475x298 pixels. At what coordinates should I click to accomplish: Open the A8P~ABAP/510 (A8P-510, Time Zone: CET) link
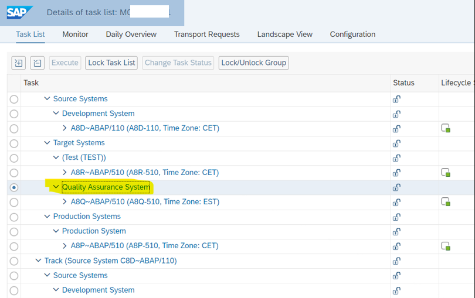tap(144, 246)
